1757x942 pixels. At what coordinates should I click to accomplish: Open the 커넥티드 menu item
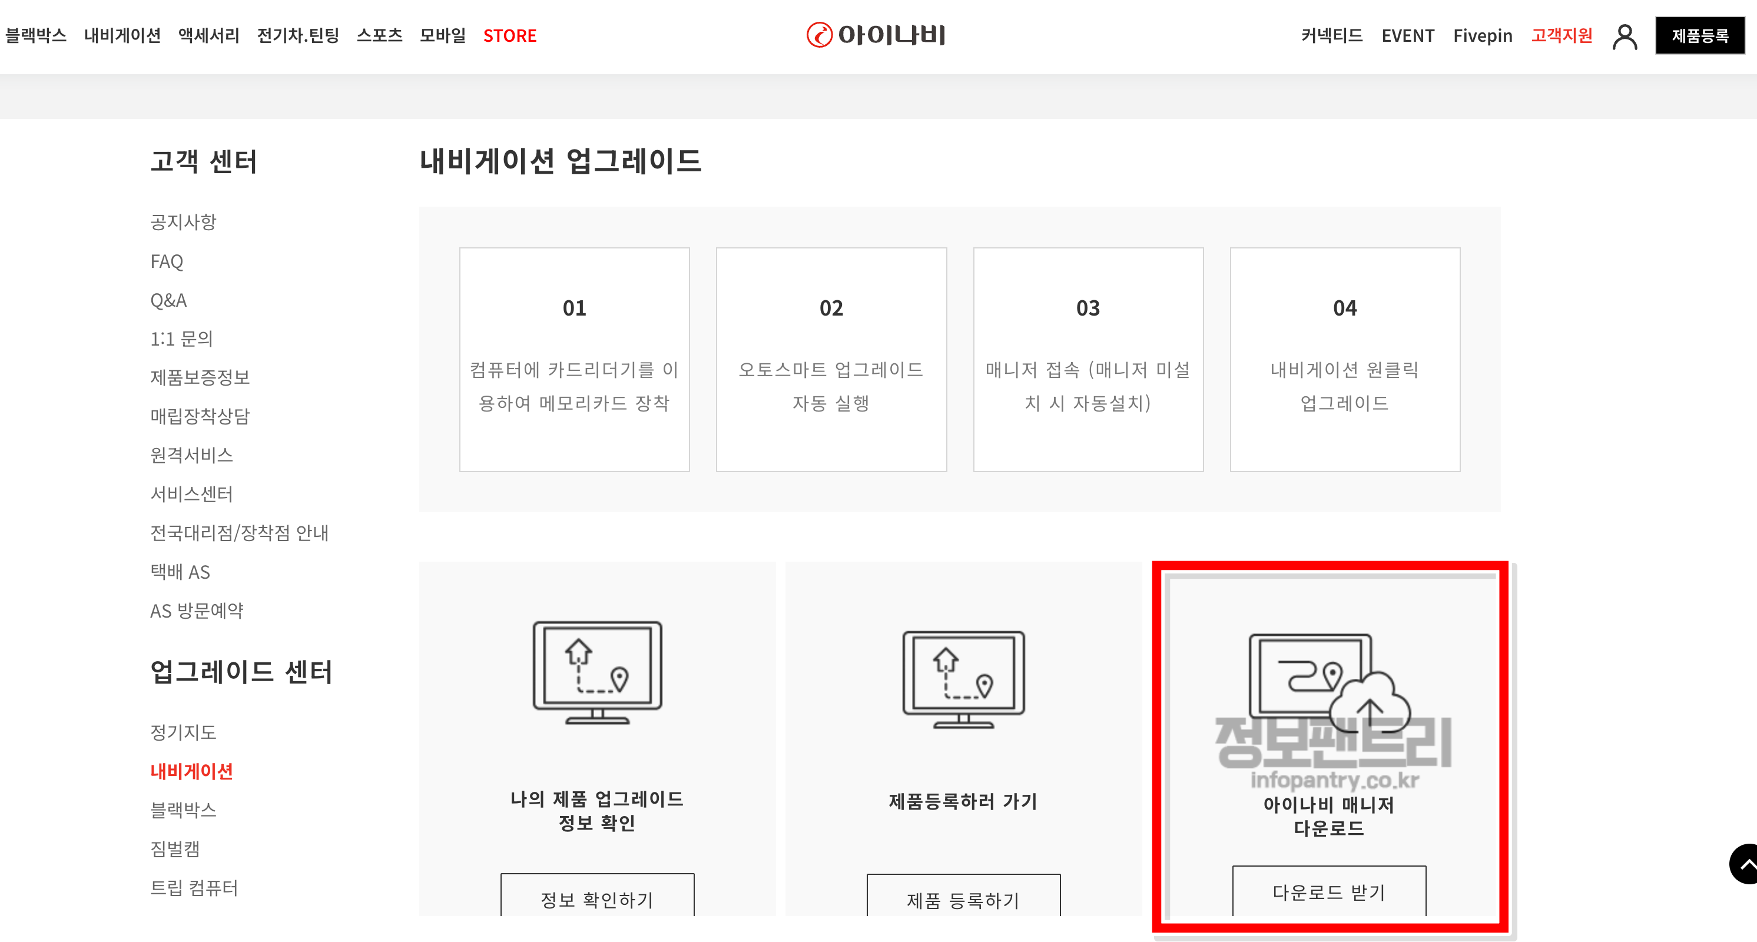(1331, 35)
